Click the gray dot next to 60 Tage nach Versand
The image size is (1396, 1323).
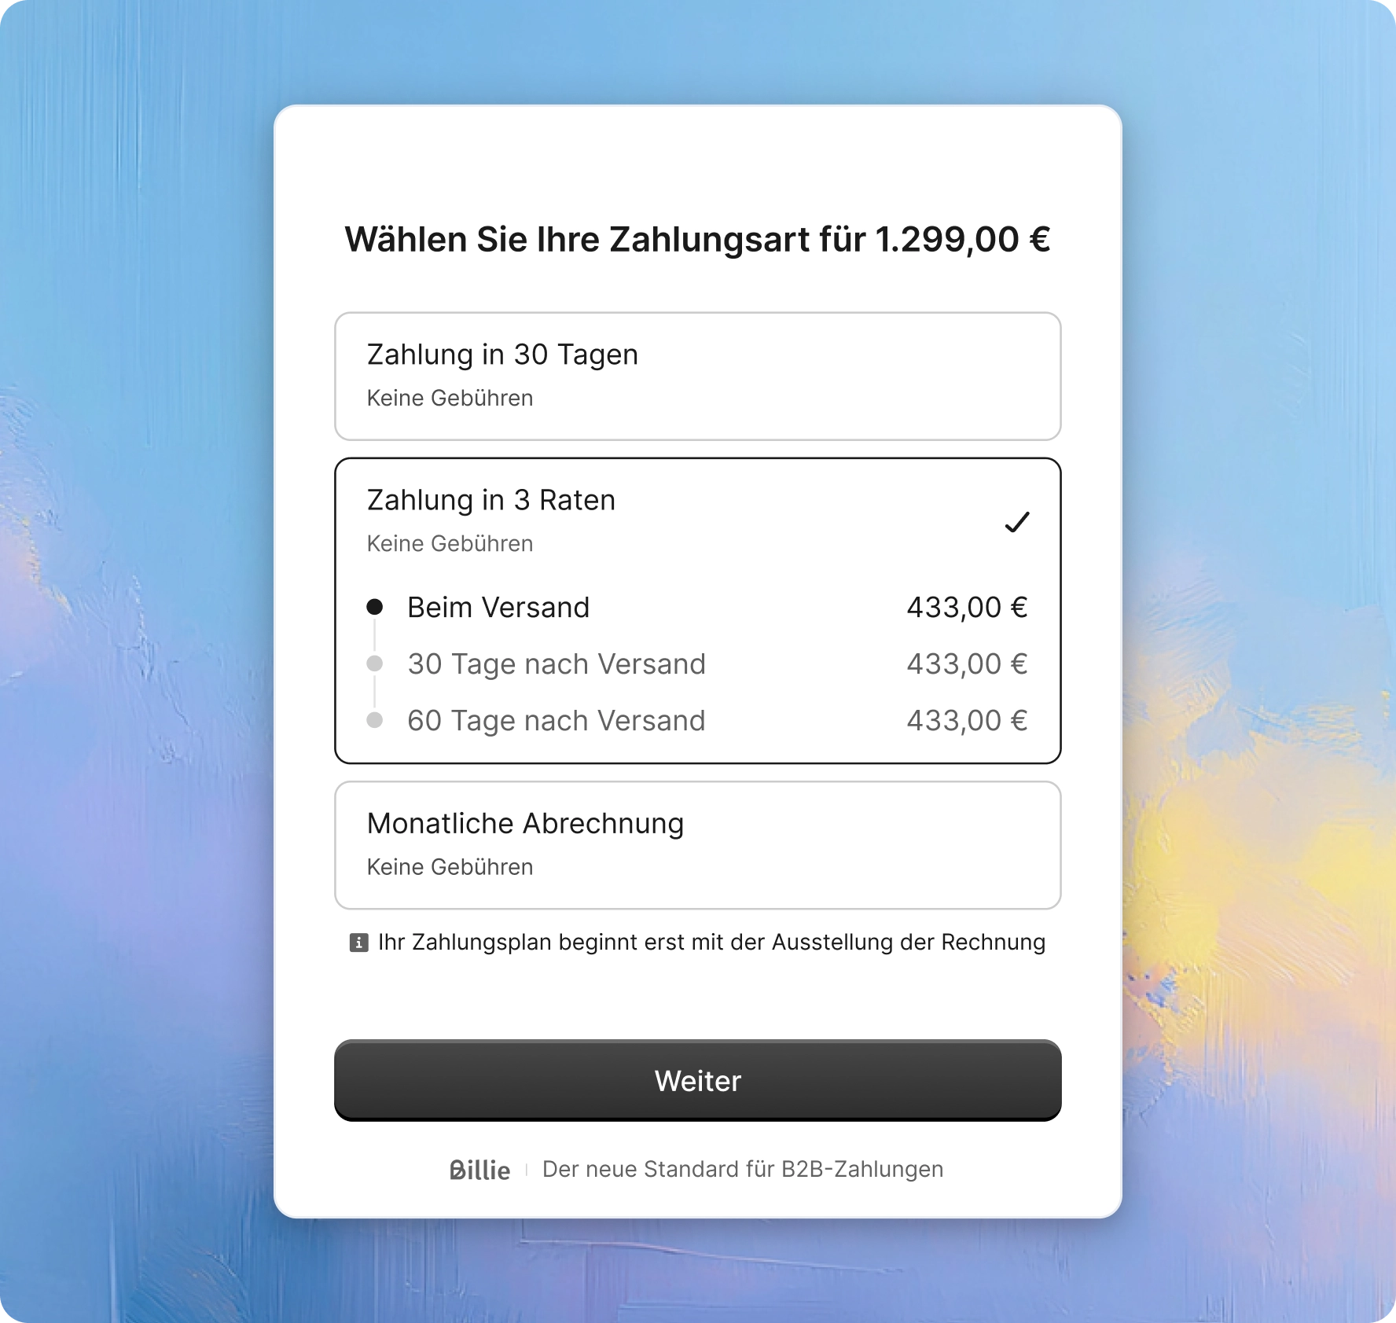pyautogui.click(x=376, y=719)
